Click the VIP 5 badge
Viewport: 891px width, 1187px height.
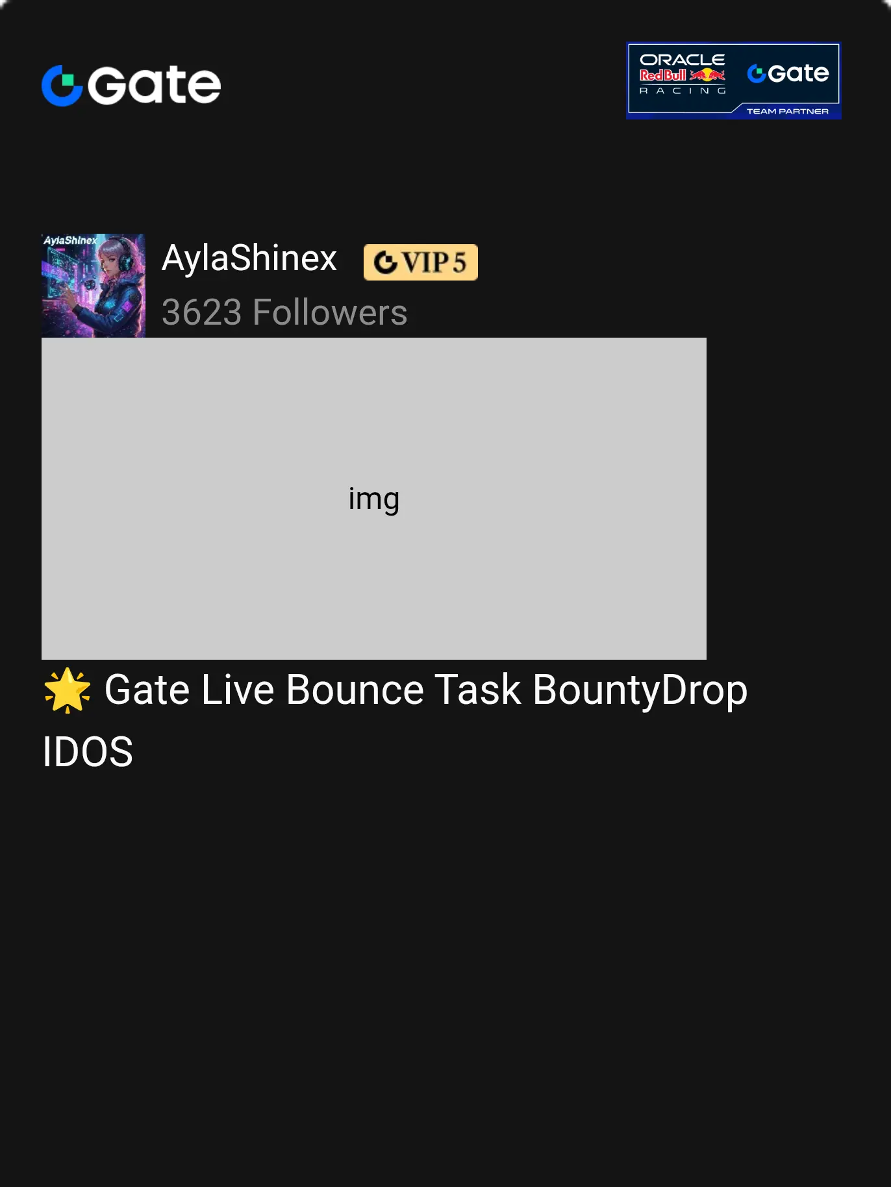point(421,262)
